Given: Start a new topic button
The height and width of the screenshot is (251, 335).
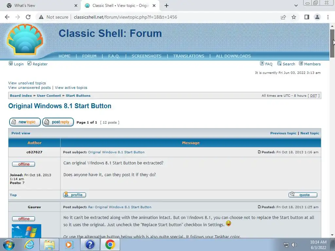Looking at the screenshot, I should (25, 122).
